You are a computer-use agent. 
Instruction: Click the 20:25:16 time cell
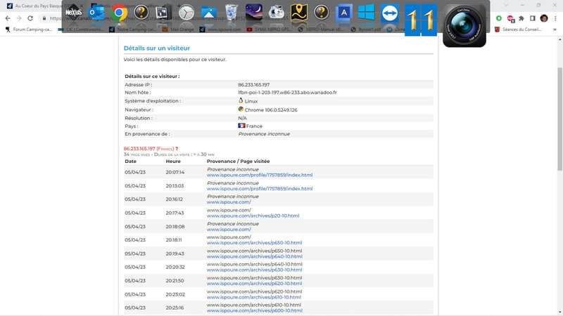tap(175, 308)
